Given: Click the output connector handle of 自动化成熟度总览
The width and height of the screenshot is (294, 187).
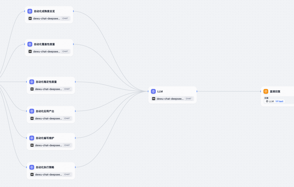Looking at the screenshot, I should point(73,11).
